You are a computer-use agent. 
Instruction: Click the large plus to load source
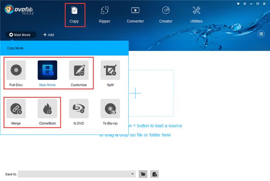(x=135, y=93)
